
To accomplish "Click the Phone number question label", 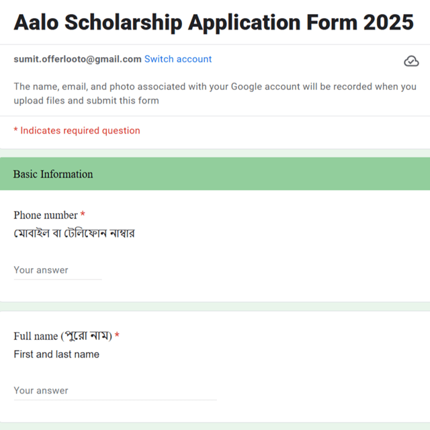I will click(x=46, y=215).
